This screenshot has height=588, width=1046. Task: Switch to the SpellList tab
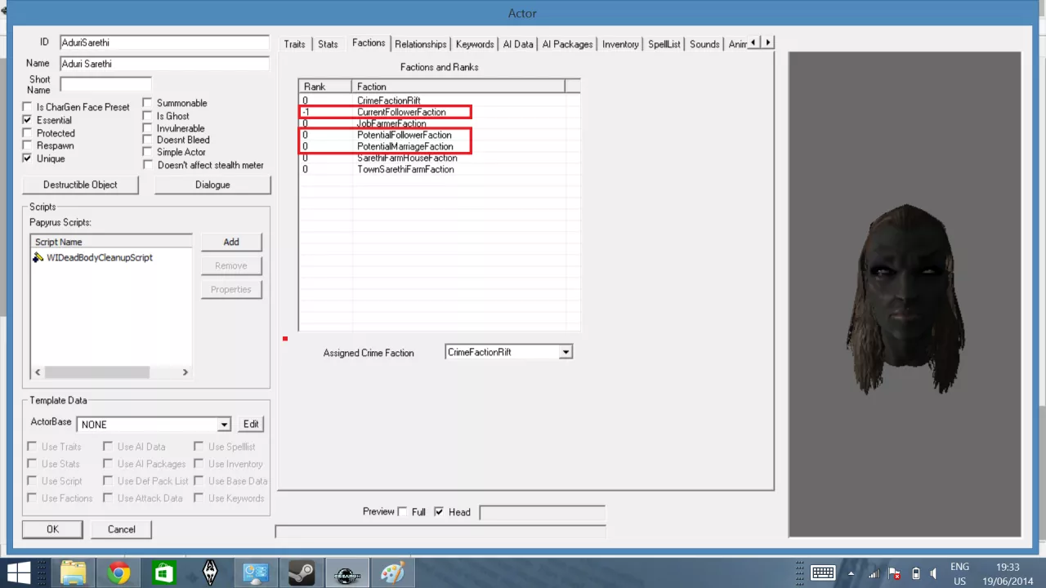pos(664,44)
